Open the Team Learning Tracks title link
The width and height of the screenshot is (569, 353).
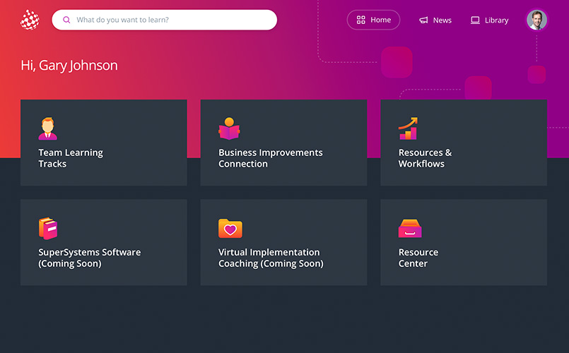point(70,158)
